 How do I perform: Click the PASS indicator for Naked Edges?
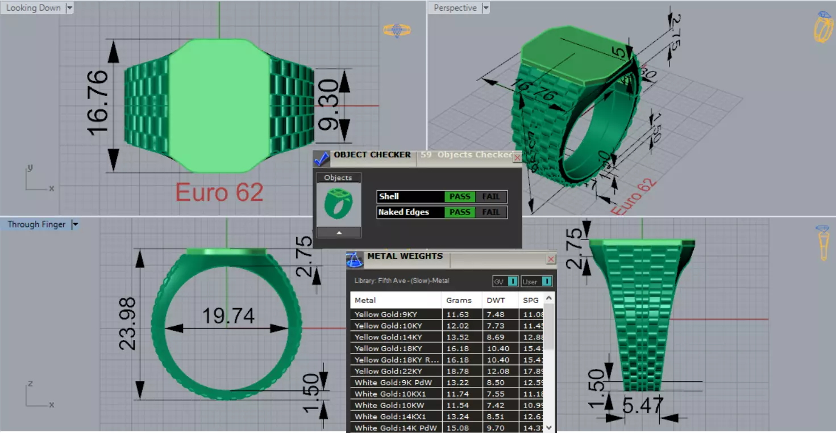(x=460, y=212)
